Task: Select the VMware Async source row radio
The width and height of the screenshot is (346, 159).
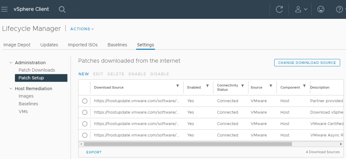Action: (85, 135)
